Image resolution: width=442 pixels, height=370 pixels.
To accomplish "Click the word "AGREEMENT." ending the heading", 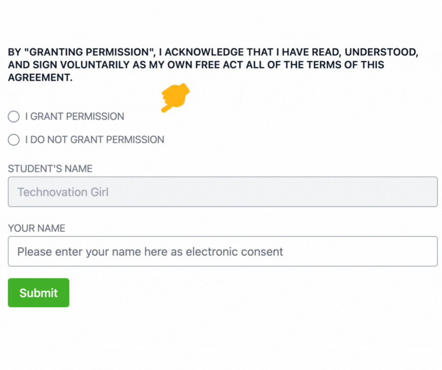I will tap(40, 77).
